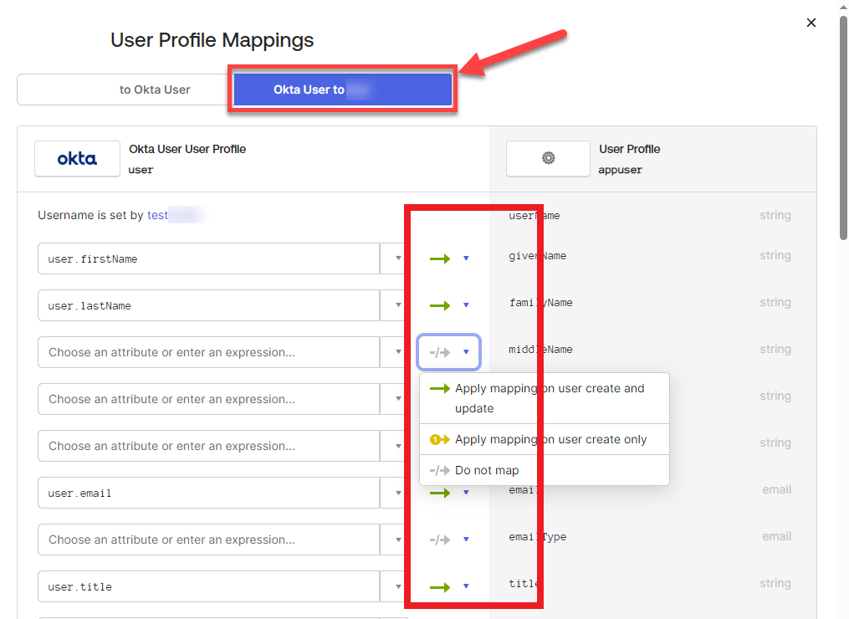Click the 'familyName' attribute label
This screenshot has height=619, width=849.
pos(540,303)
